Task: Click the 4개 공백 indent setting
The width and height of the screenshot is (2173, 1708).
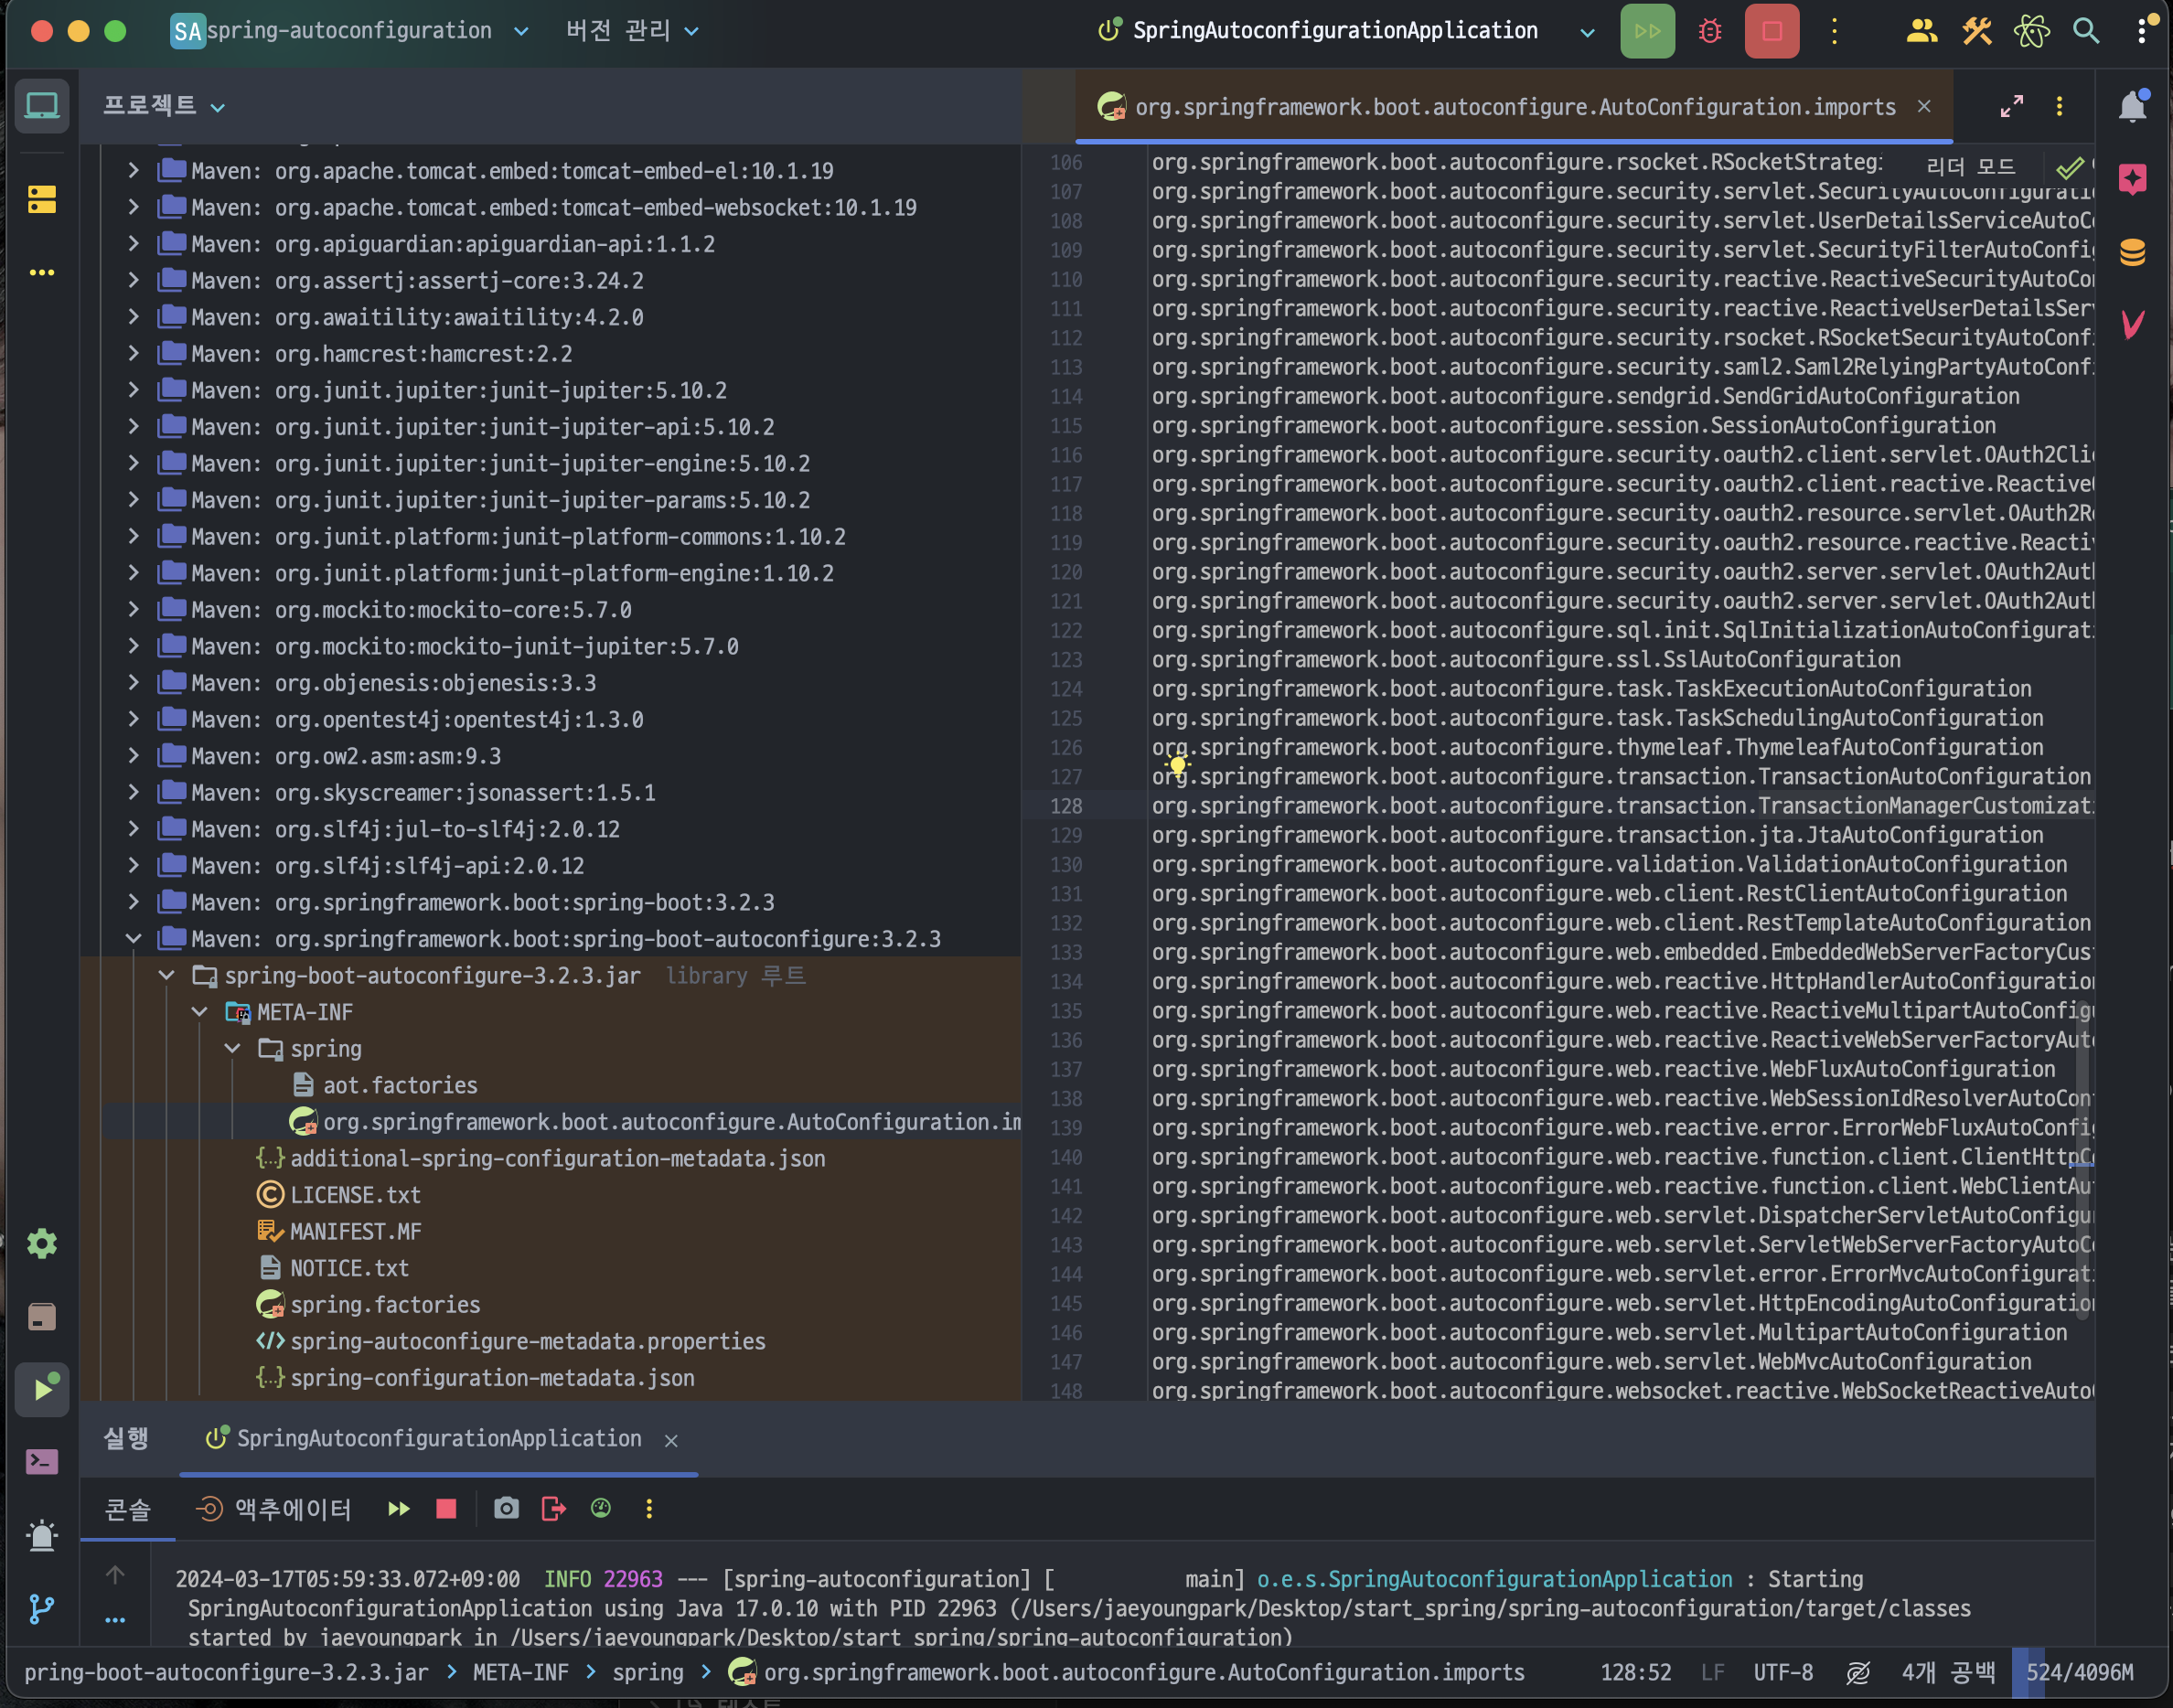Action: [1948, 1673]
